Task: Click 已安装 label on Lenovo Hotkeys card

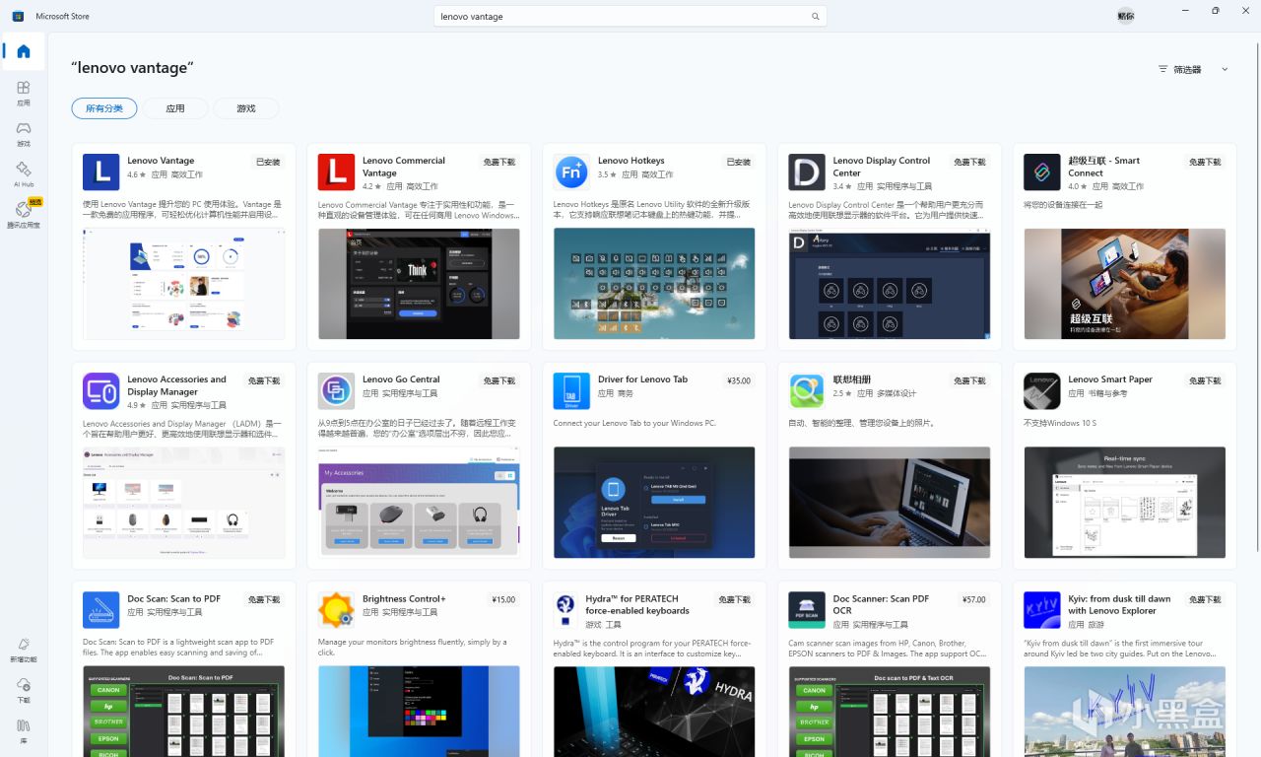Action: (739, 162)
